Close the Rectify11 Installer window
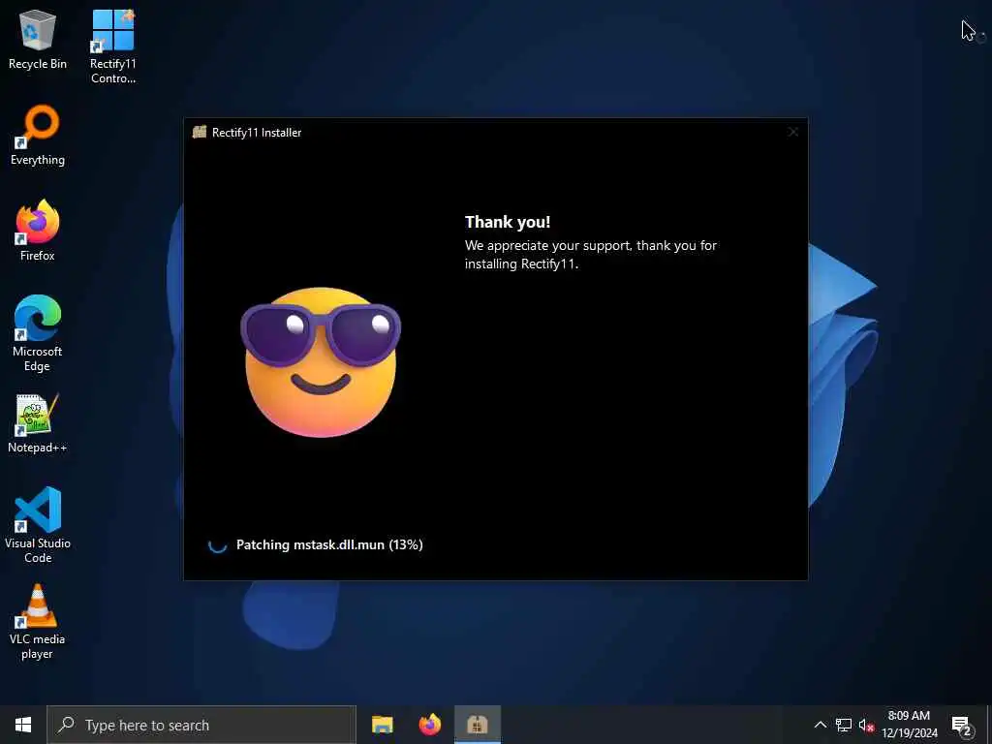Image resolution: width=992 pixels, height=744 pixels. tap(792, 132)
